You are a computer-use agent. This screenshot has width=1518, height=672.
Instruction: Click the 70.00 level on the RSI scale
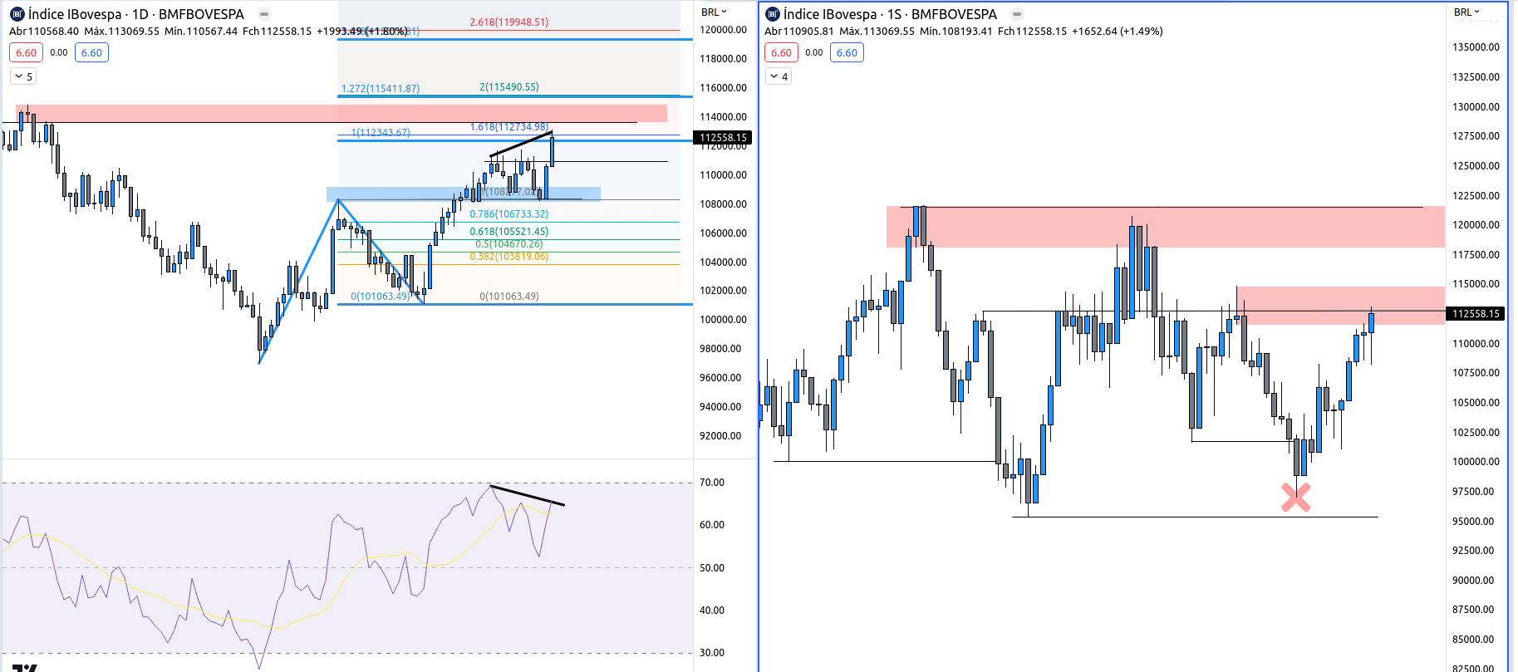(x=712, y=483)
